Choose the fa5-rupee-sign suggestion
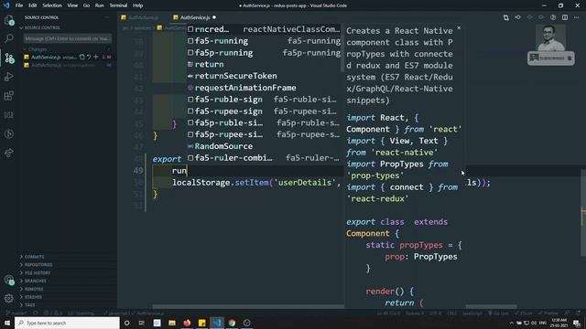The width and height of the screenshot is (586, 329). pyautogui.click(x=264, y=111)
